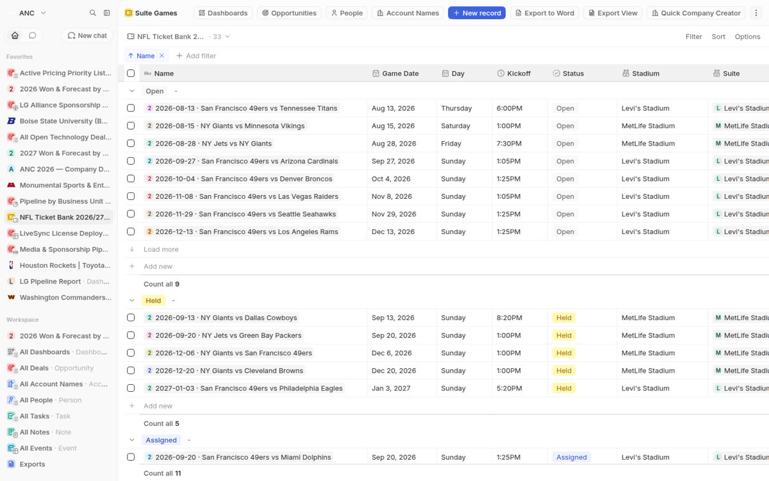Open view Options
The height and width of the screenshot is (481, 769).
coord(747,37)
